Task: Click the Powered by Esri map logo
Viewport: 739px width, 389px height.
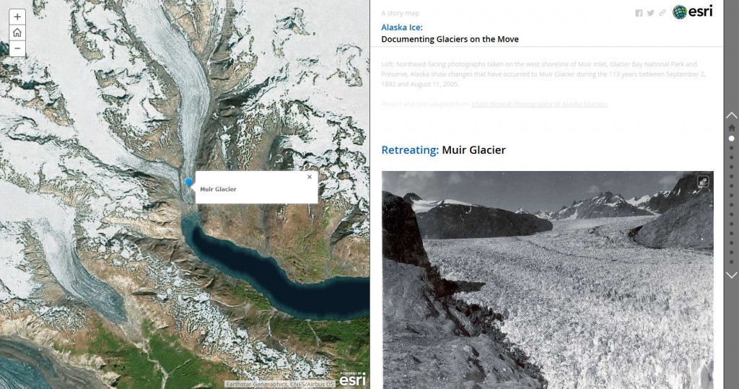Action: click(352, 379)
